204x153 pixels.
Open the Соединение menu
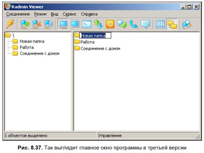(x=18, y=14)
